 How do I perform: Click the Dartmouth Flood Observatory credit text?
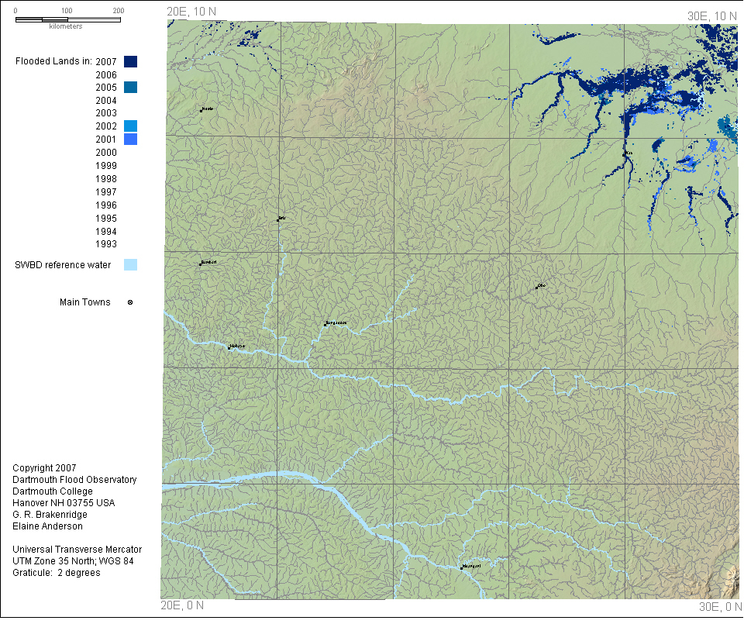pyautogui.click(x=74, y=480)
